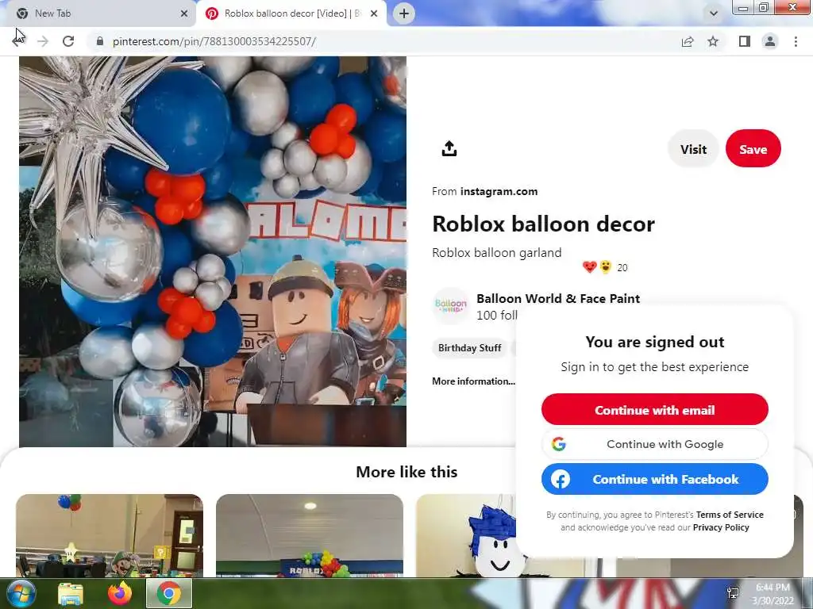
Task: Click the Google logo icon
Action: [x=558, y=444]
